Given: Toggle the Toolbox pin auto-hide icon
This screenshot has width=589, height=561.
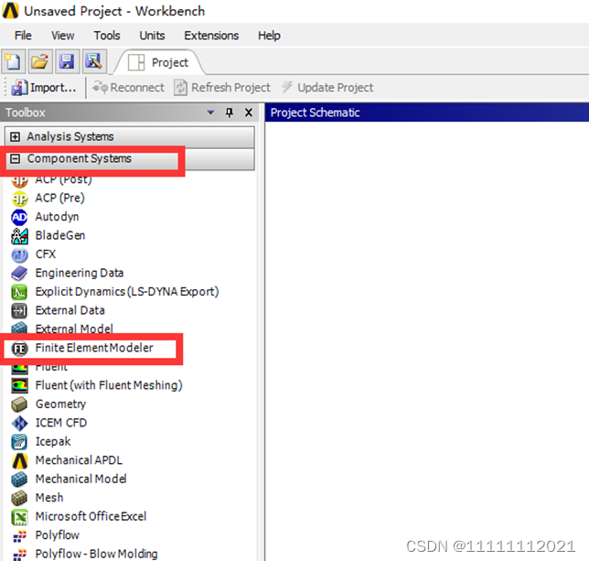Looking at the screenshot, I should (230, 113).
